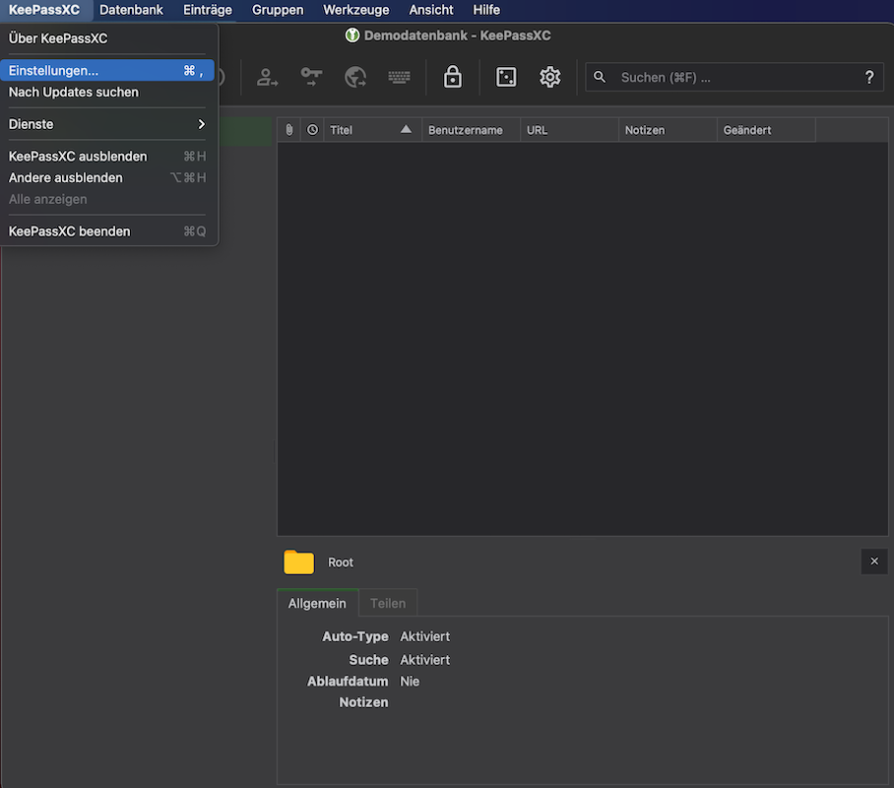
Task: Click the Auto-Type keyboard icon
Action: point(399,77)
